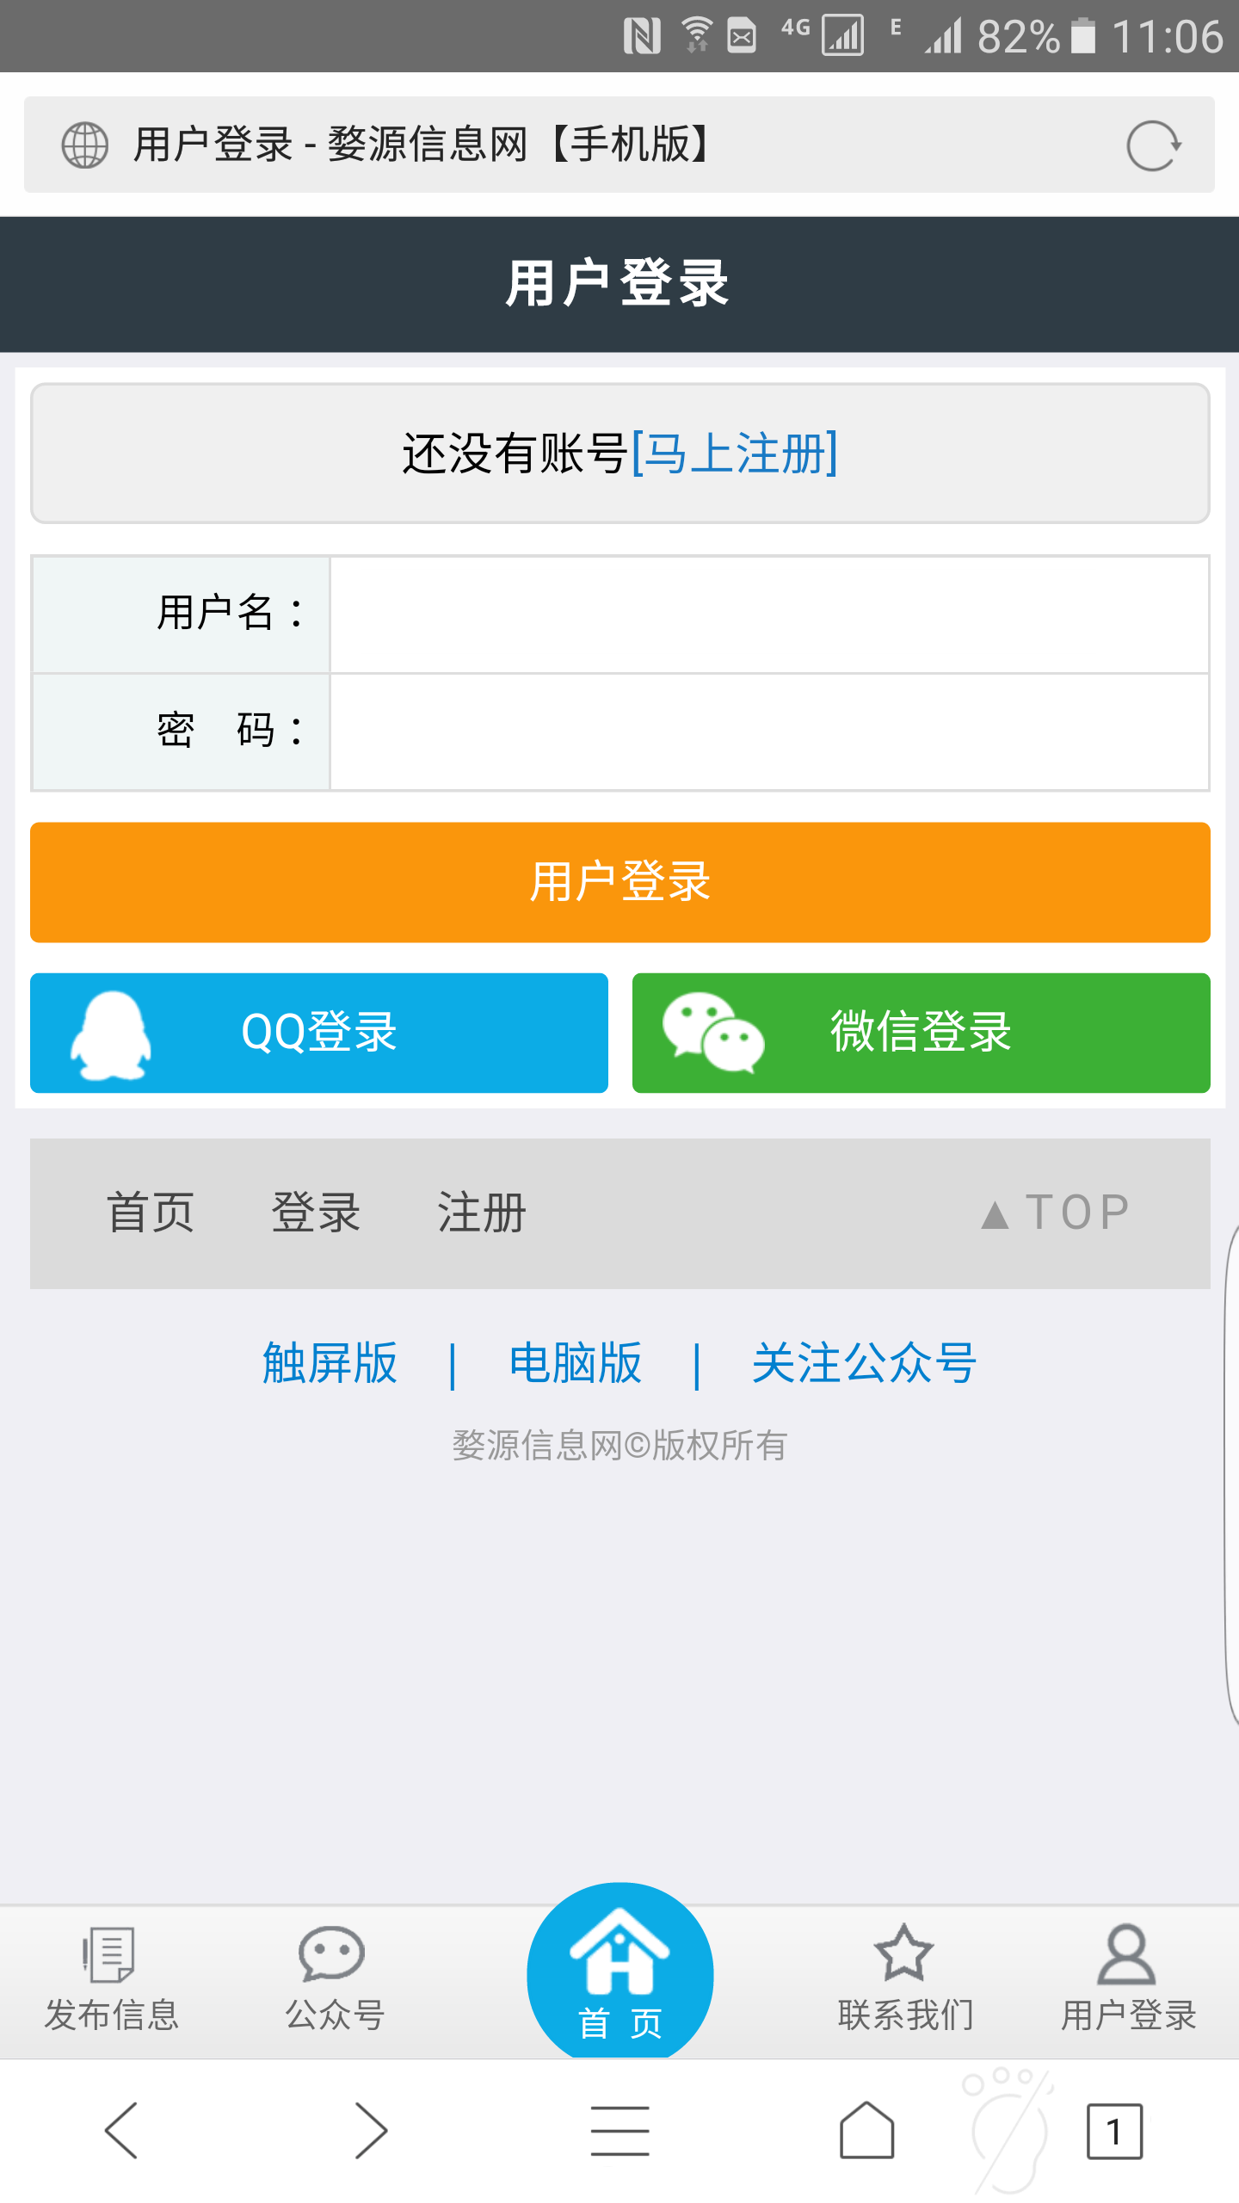Focus the 用户名 input field
This screenshot has width=1239, height=2203.
(x=769, y=614)
